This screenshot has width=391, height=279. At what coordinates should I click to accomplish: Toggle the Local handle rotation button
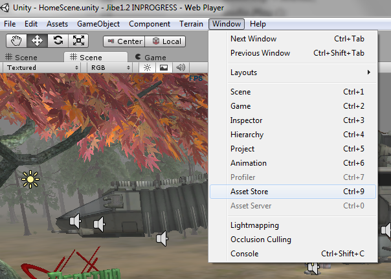pos(165,41)
